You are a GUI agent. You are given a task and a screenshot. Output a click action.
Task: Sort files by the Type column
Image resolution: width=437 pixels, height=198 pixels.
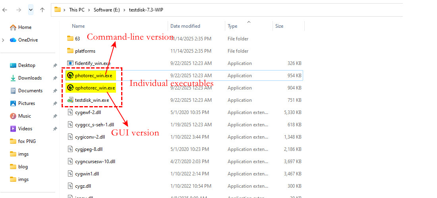pyautogui.click(x=232, y=26)
